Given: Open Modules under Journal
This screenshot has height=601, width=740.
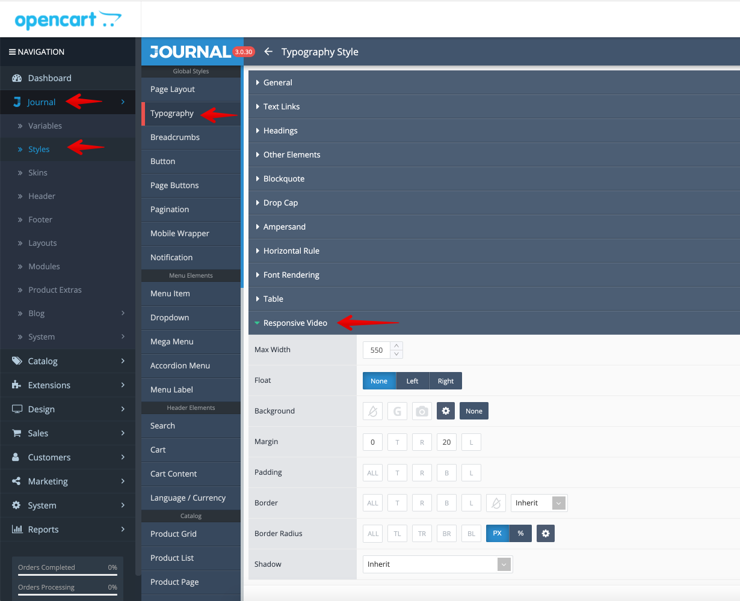Looking at the screenshot, I should point(67,266).
